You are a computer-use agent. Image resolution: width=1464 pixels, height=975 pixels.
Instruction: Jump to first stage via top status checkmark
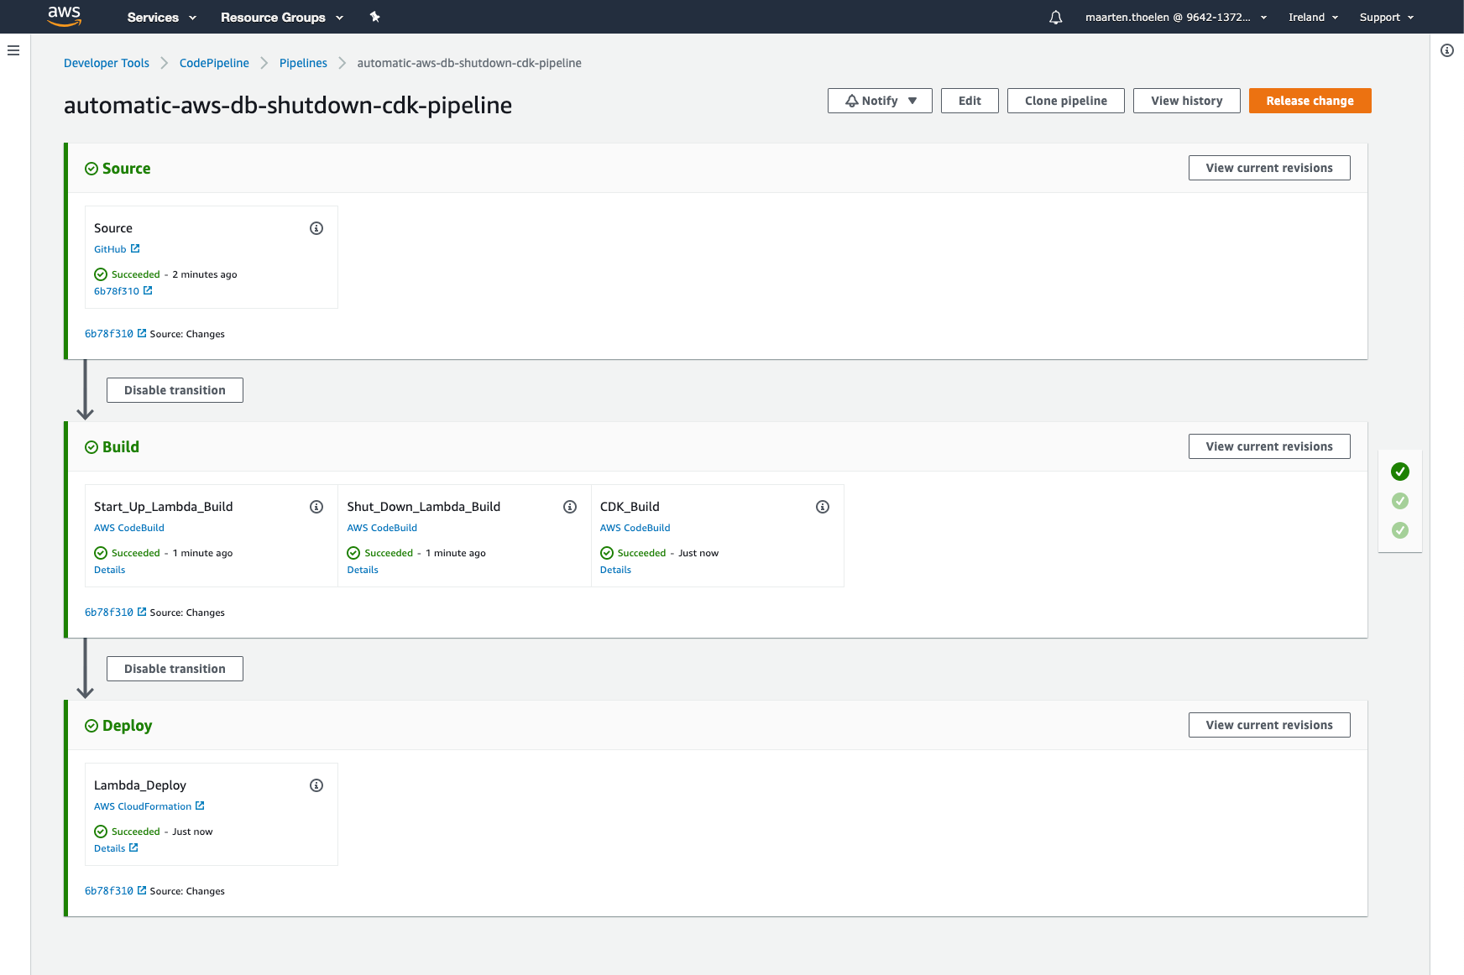pyautogui.click(x=1400, y=472)
